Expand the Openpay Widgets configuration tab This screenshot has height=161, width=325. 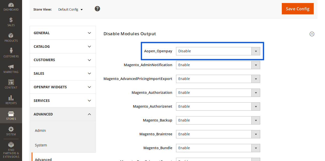pyautogui.click(x=63, y=87)
